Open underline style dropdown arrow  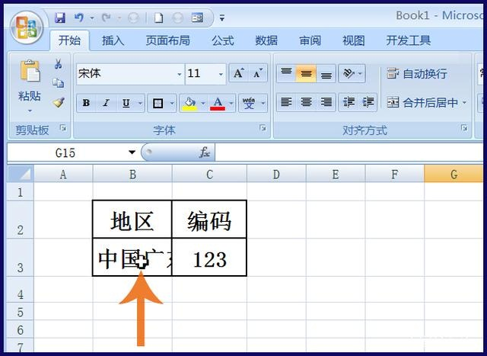tap(140, 103)
